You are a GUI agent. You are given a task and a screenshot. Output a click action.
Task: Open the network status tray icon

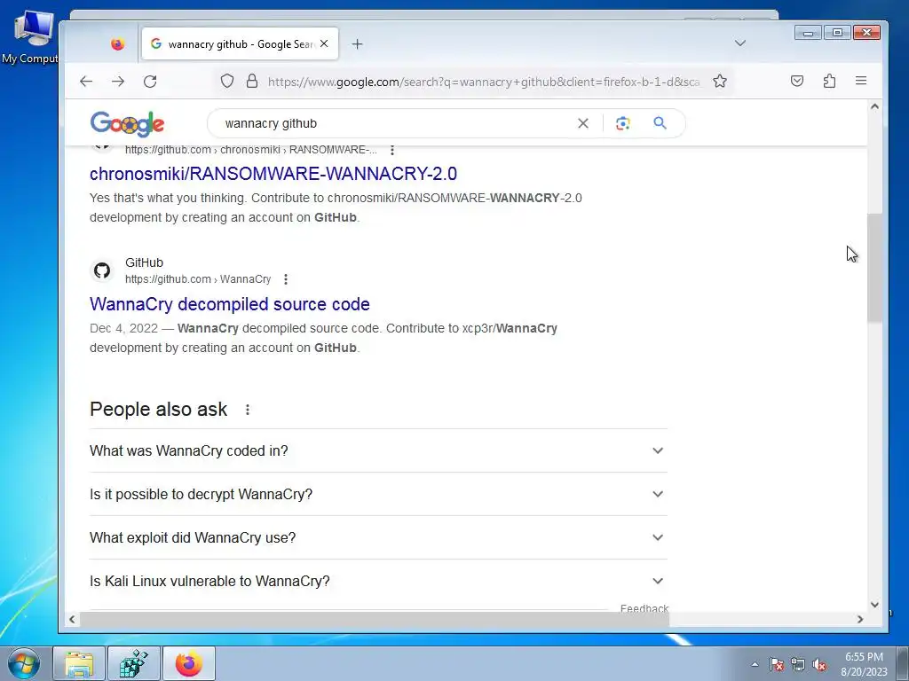coord(798,664)
